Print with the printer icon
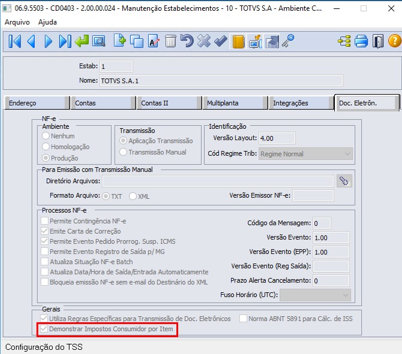Image resolution: width=402 pixels, height=354 pixels. 361,41
